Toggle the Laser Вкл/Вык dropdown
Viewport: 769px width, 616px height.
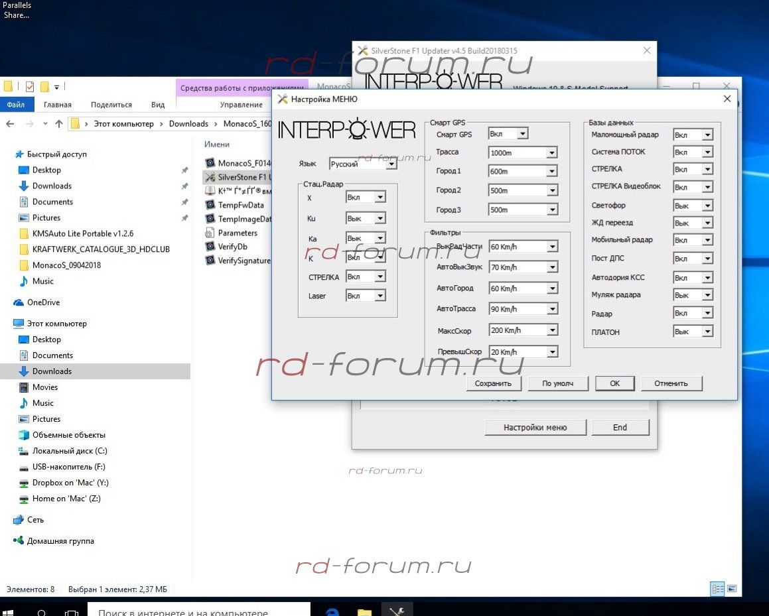[380, 296]
